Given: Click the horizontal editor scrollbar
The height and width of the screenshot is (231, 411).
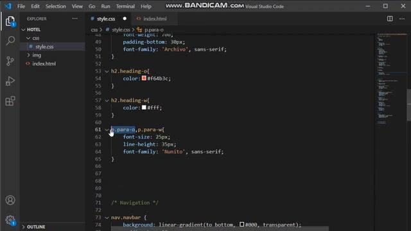Looking at the screenshot, I should click(x=220, y=229).
